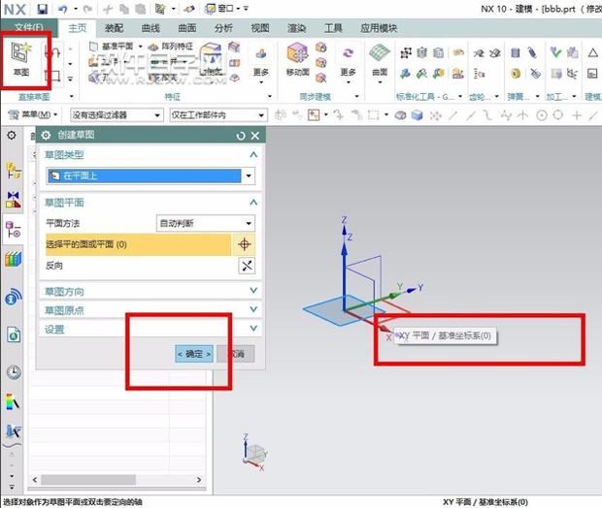
Task: Click the horizontal scrollbar in the navigator panel
Action: 88,480
